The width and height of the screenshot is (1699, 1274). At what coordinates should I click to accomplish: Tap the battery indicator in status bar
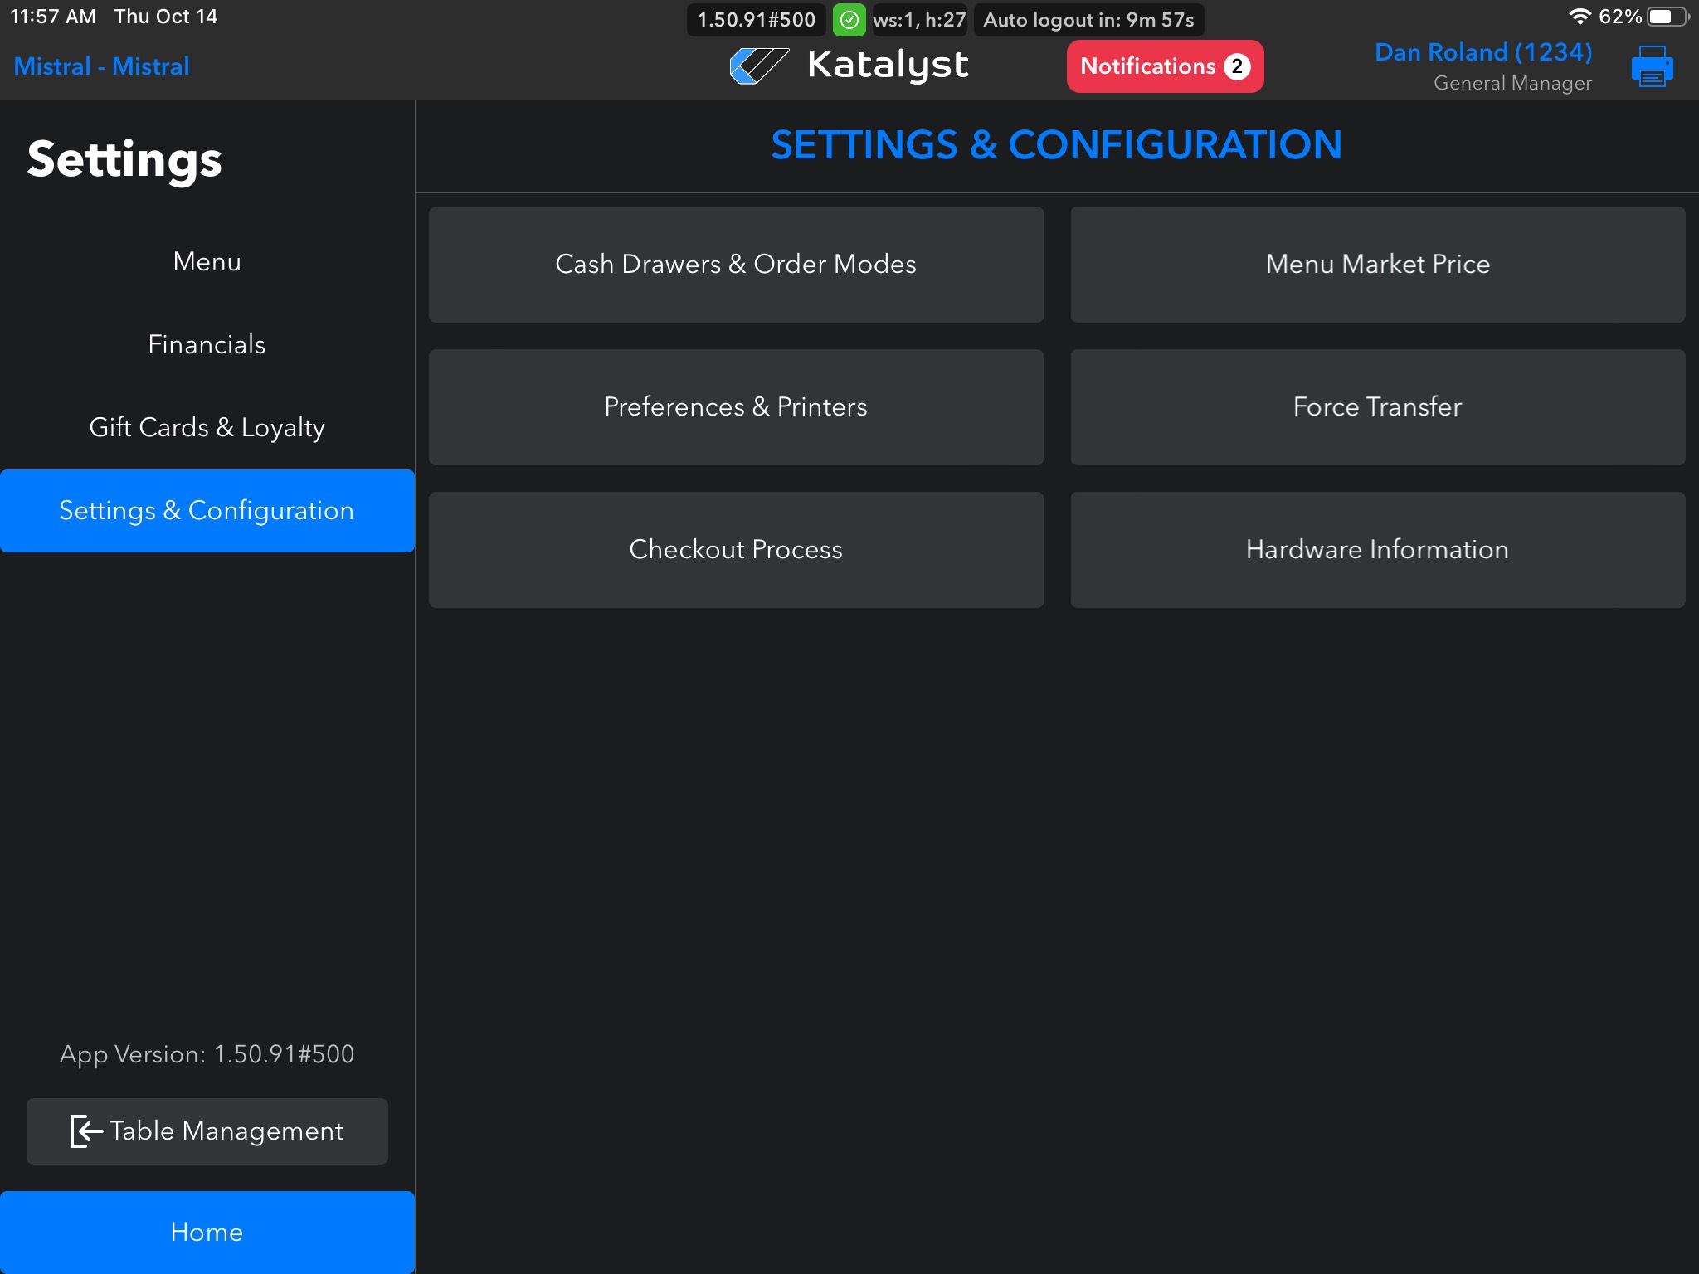pos(1667,17)
